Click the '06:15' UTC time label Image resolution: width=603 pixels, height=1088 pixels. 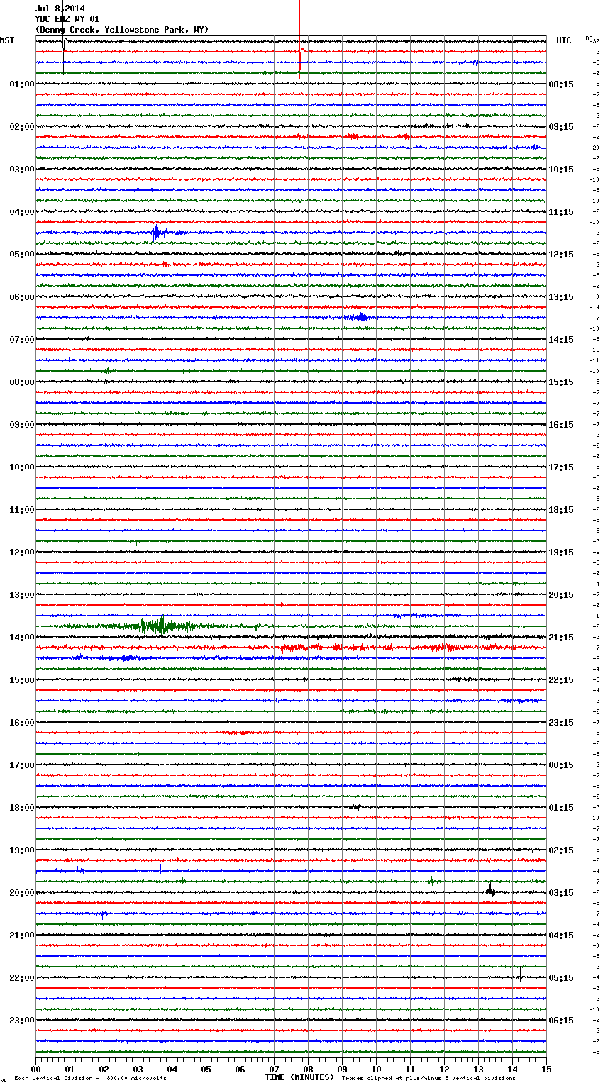(x=561, y=1021)
